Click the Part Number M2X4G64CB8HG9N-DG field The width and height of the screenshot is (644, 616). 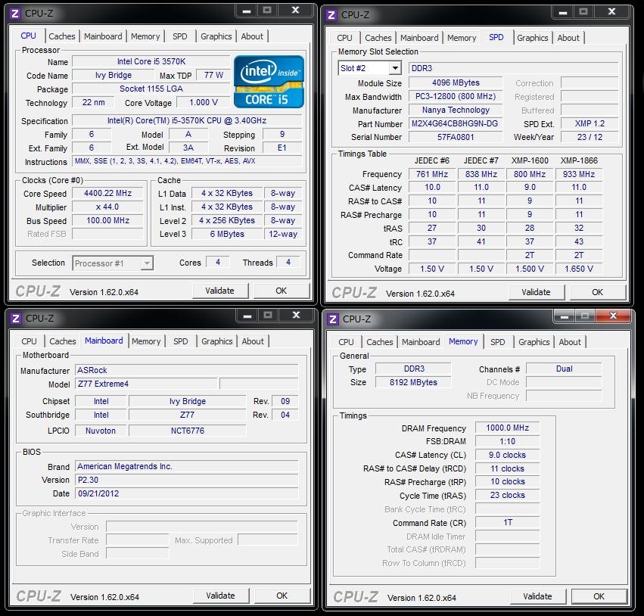point(455,123)
